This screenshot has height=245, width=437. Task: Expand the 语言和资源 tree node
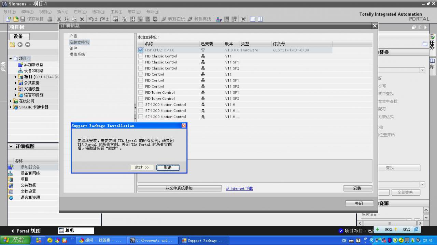tap(16, 95)
